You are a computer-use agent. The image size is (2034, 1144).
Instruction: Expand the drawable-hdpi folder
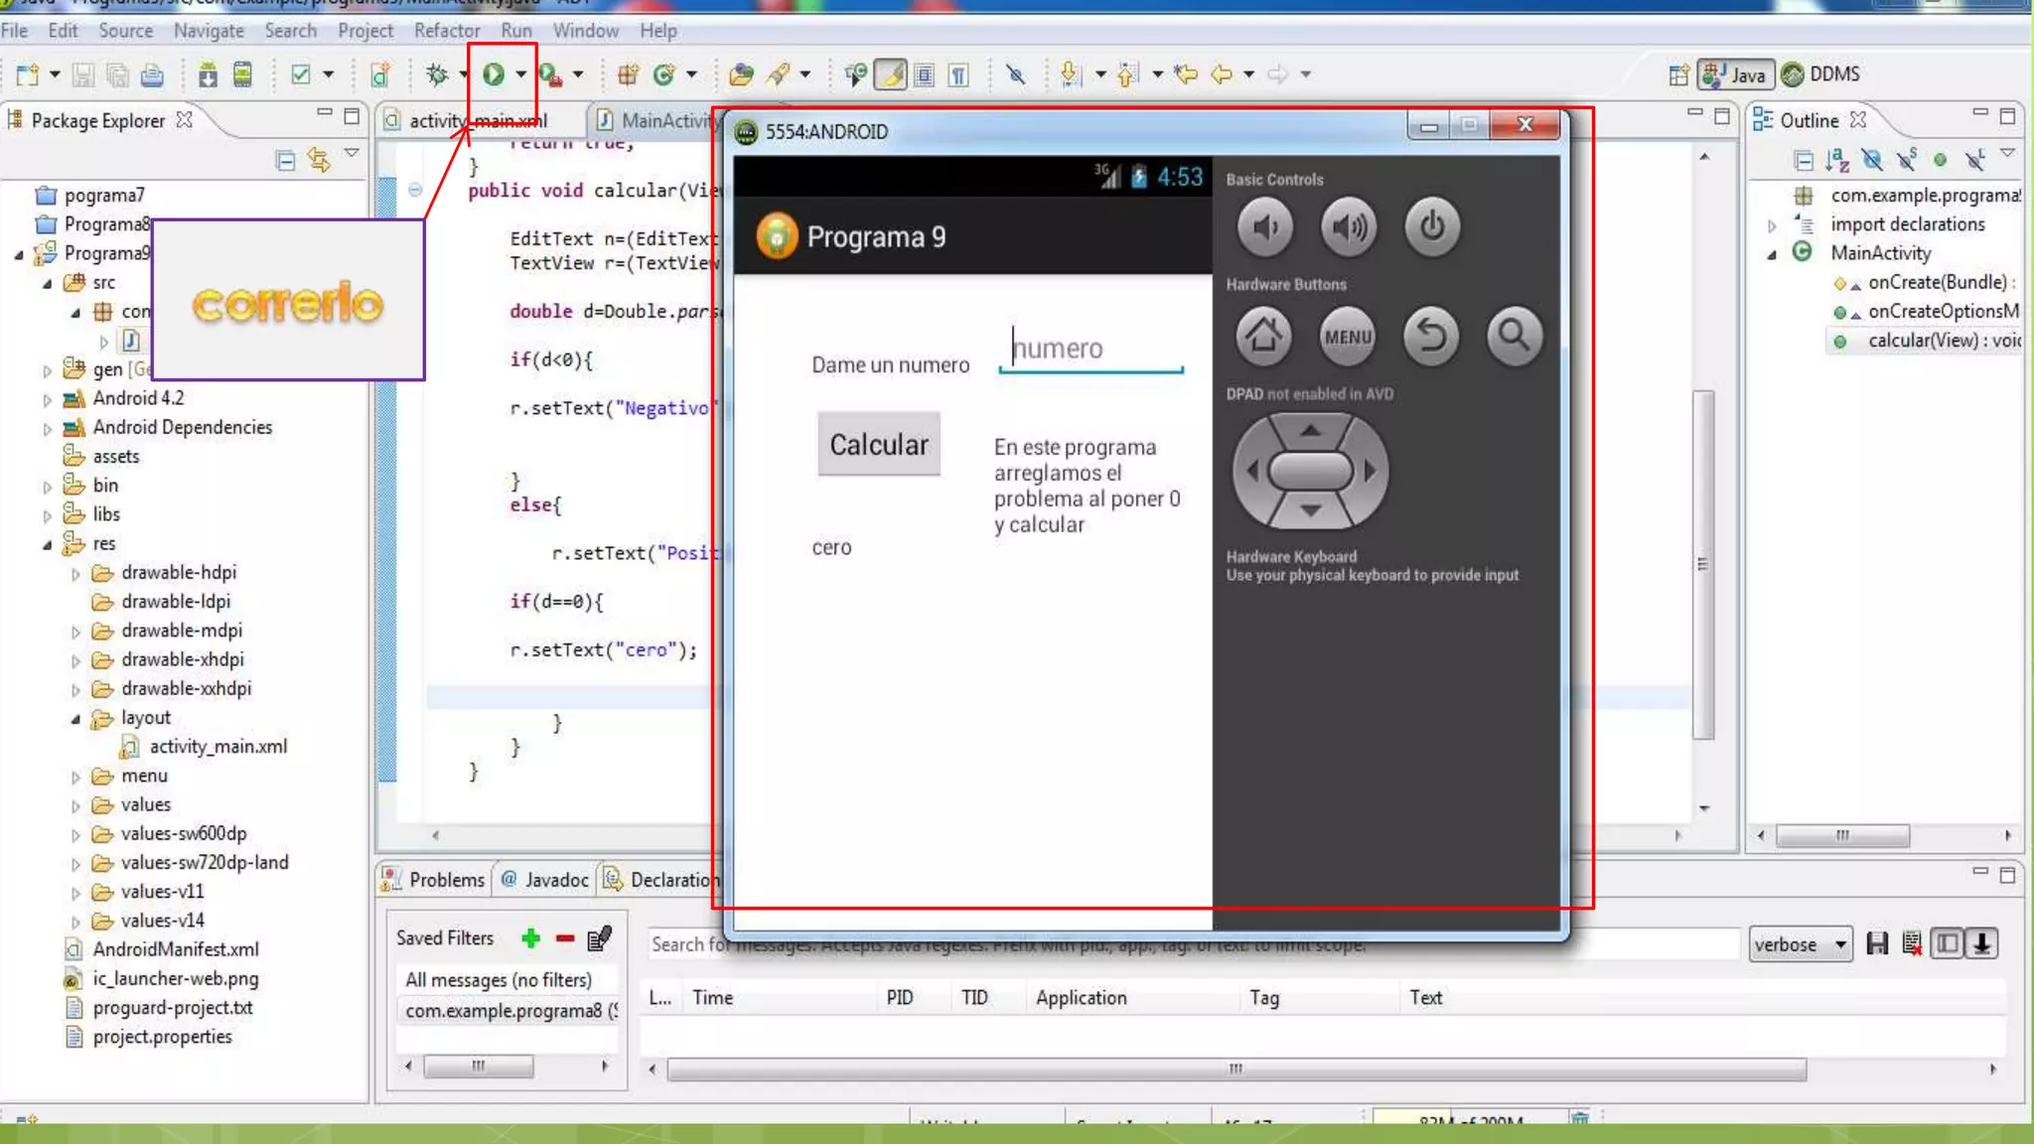75,574
